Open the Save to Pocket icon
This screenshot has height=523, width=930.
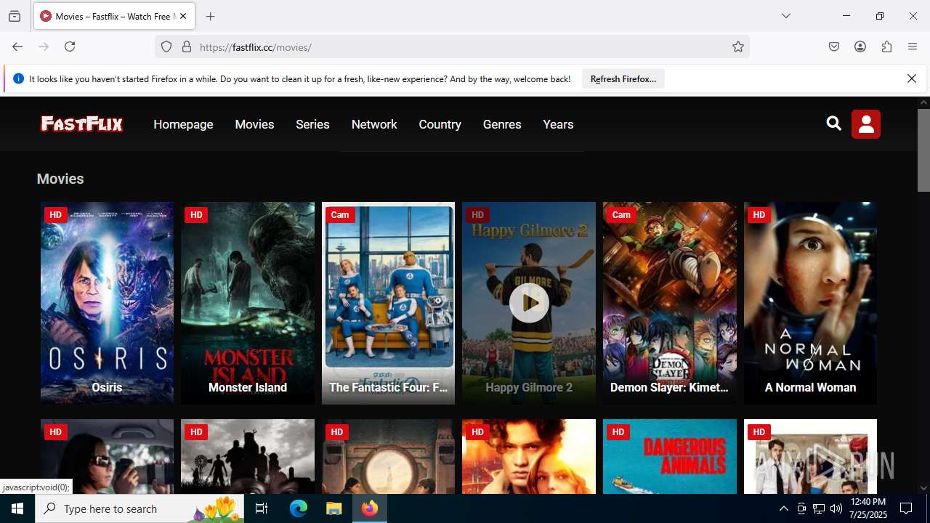click(x=834, y=46)
